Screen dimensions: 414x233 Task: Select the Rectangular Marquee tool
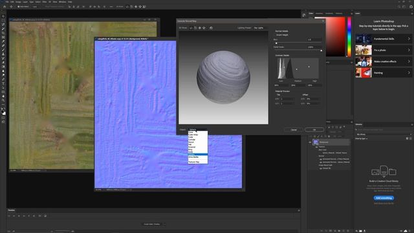3,20
